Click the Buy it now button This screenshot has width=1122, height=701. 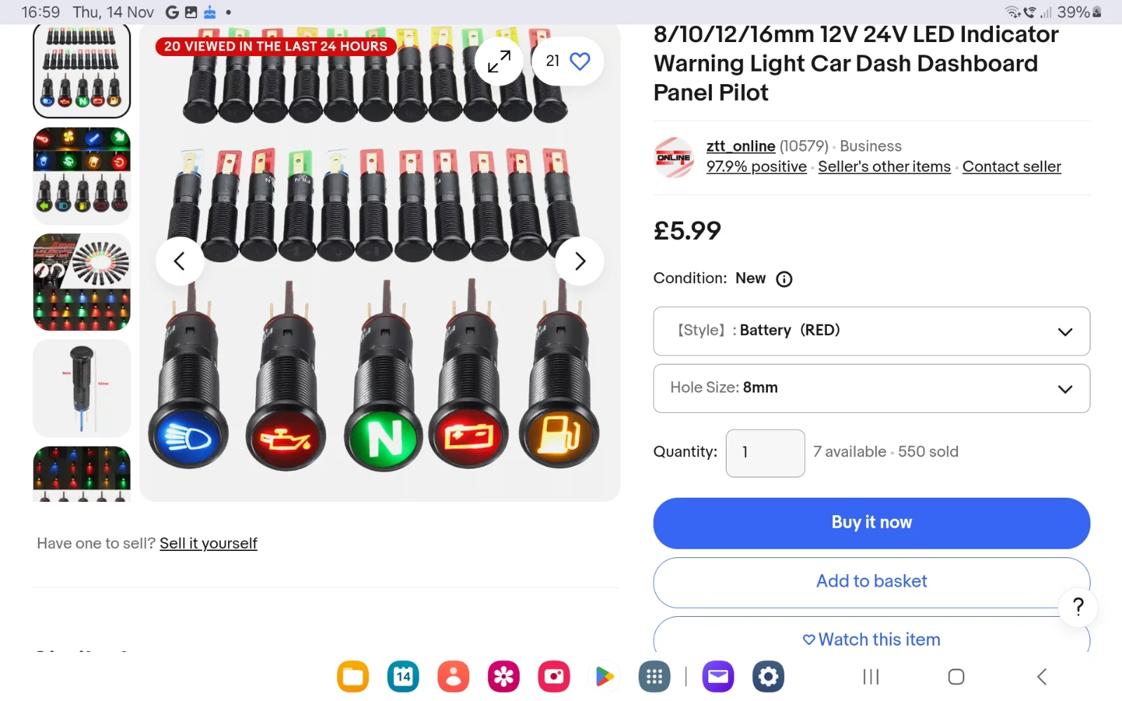click(x=871, y=523)
